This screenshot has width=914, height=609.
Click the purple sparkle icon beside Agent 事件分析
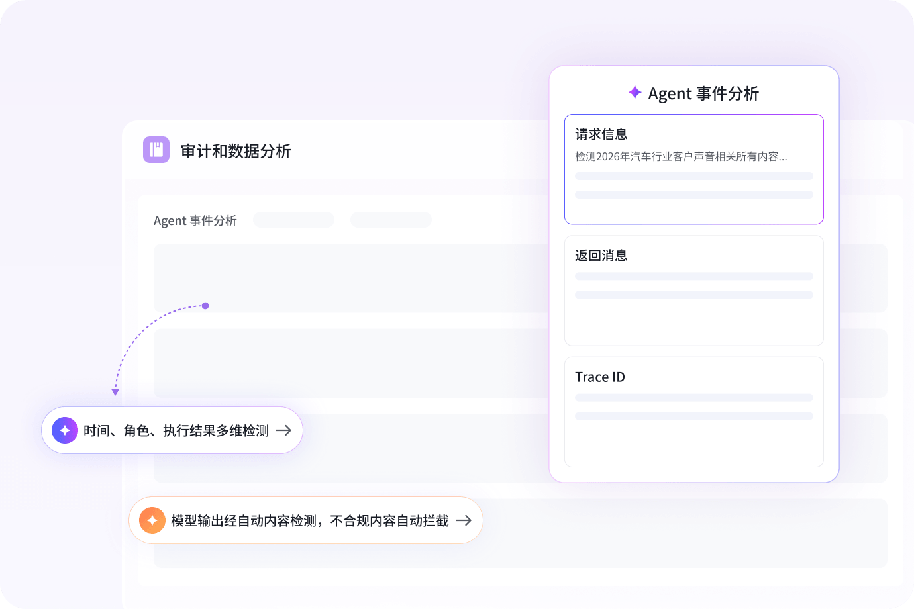(635, 93)
